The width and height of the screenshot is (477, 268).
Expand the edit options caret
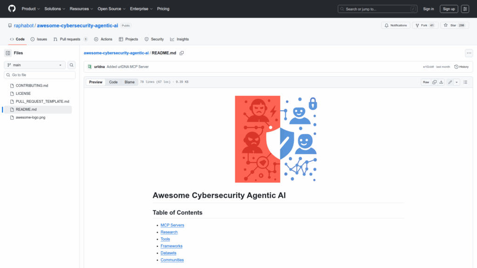457,82
